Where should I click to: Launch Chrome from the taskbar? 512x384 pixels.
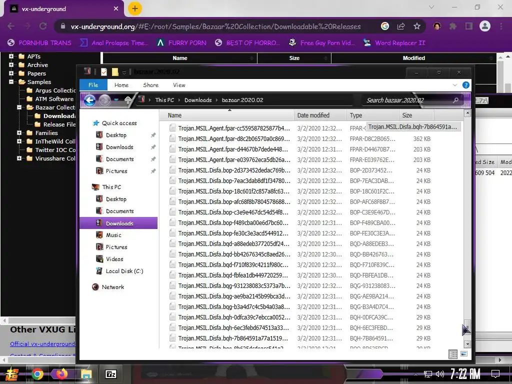click(x=37, y=374)
